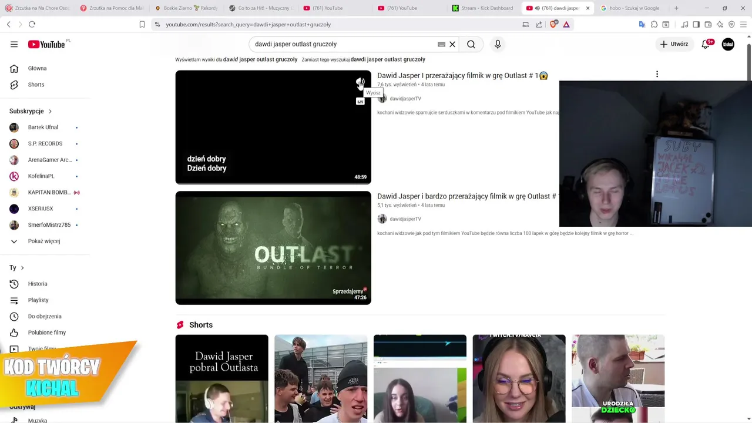Open site settings icon beside the URL
Screen dimensions: 752x423
(157, 24)
